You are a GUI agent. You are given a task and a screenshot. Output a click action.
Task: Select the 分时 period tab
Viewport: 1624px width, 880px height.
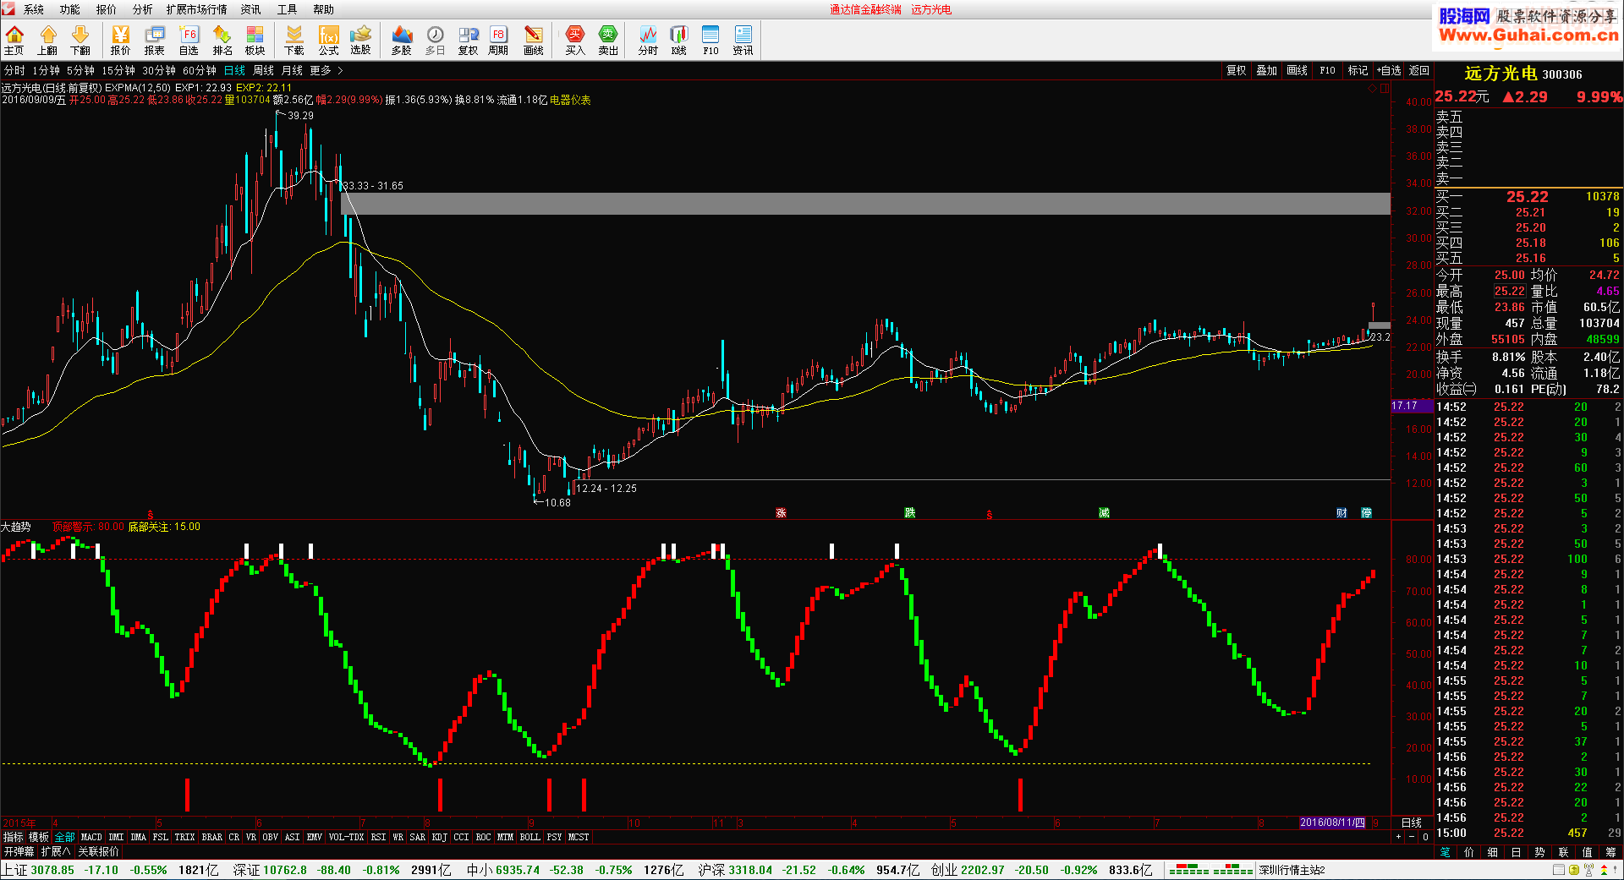point(14,71)
